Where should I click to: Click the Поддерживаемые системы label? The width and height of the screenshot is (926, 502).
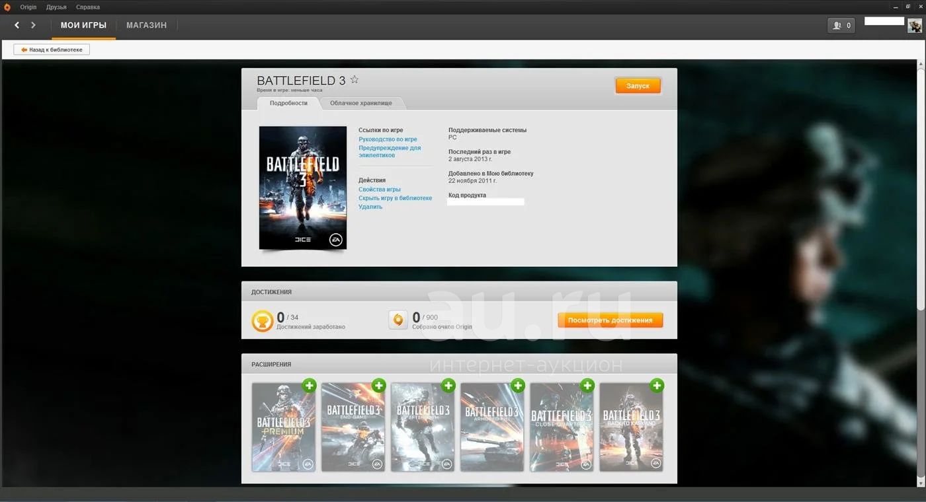click(x=487, y=130)
